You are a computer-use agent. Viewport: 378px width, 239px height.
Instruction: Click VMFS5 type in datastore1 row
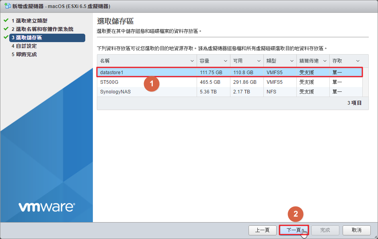point(274,72)
